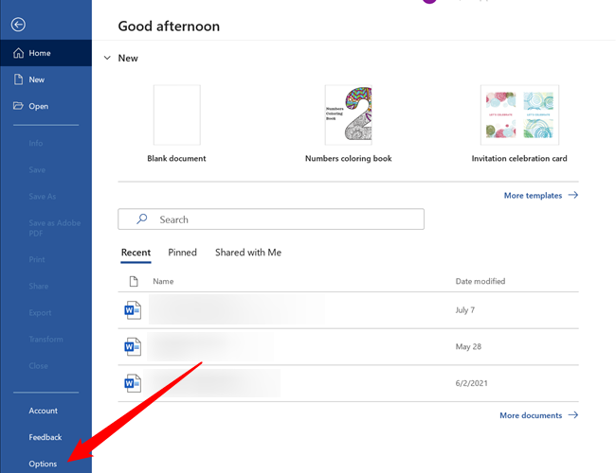Screen dimensions: 616x473
Task: Click the Invitation celebration card label
Action: tap(519, 158)
